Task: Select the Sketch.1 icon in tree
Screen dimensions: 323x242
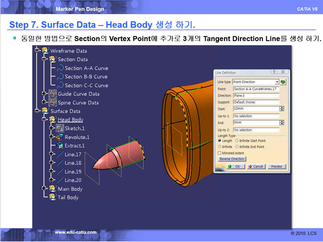Action: tap(60, 128)
